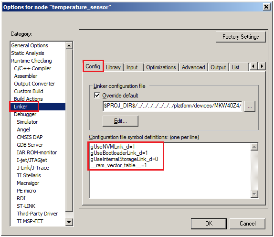
Task: Select Assembler category
Action: [x=26, y=76]
